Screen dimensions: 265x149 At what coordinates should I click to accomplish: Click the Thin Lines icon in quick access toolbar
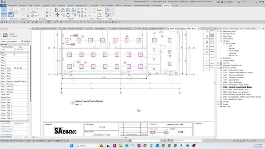click(x=49, y=22)
